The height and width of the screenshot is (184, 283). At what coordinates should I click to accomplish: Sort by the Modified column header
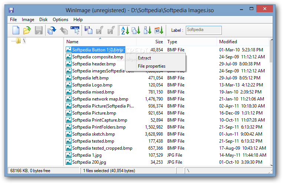click(x=243, y=42)
